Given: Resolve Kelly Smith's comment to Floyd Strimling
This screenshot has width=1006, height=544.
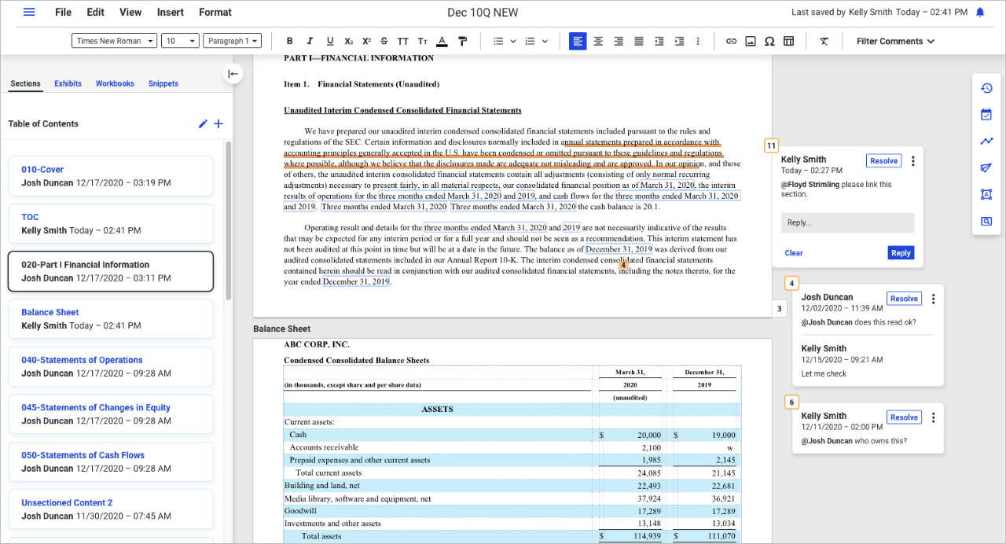Looking at the screenshot, I should point(883,160).
